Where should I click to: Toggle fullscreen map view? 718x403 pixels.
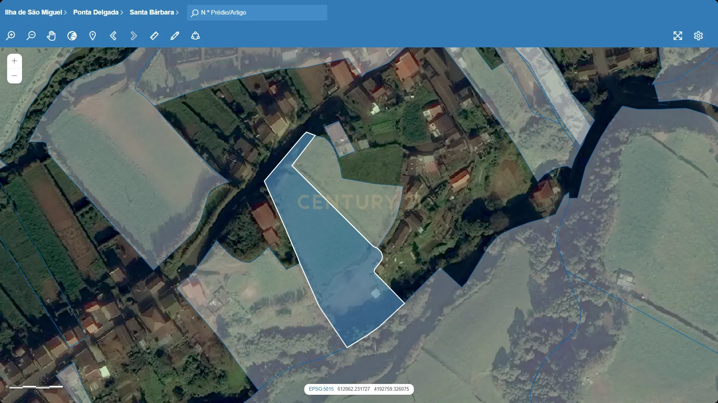coord(678,36)
